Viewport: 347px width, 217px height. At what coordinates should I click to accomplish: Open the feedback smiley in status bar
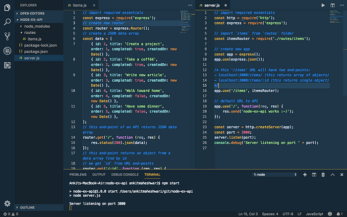point(330,214)
